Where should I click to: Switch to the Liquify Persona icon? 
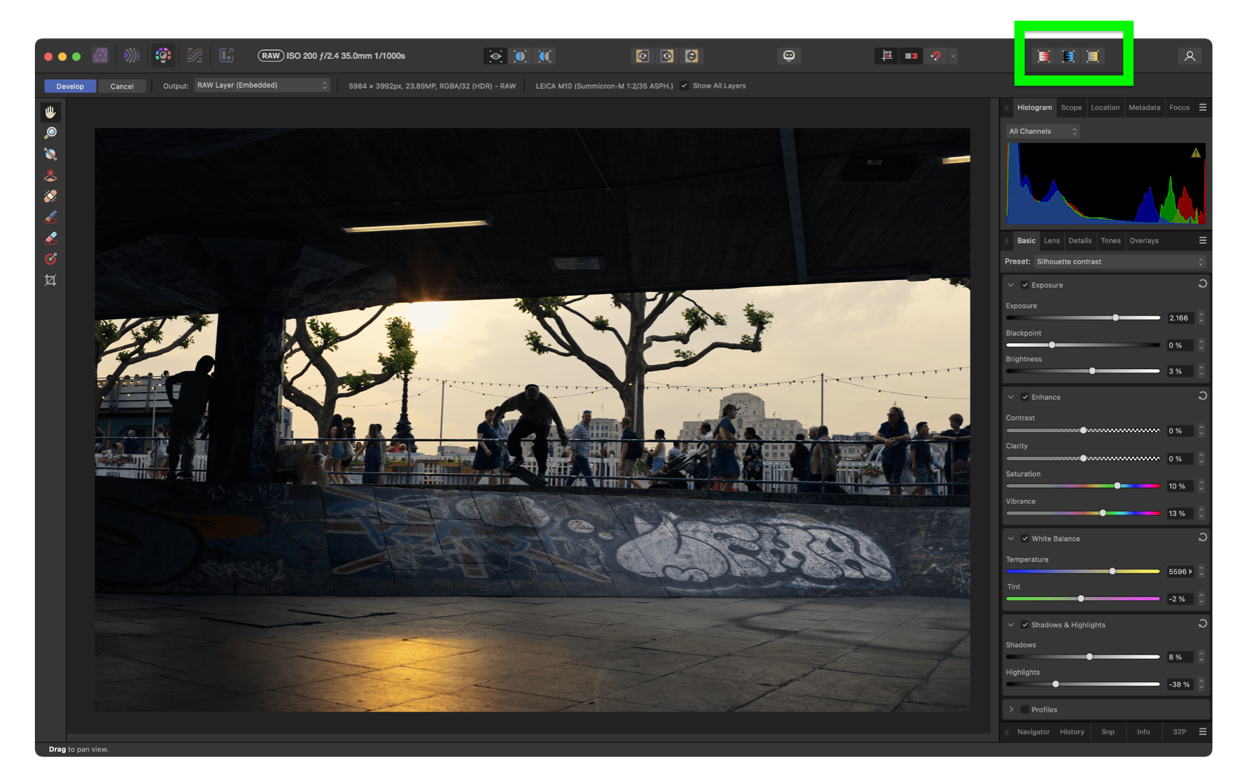click(x=131, y=55)
